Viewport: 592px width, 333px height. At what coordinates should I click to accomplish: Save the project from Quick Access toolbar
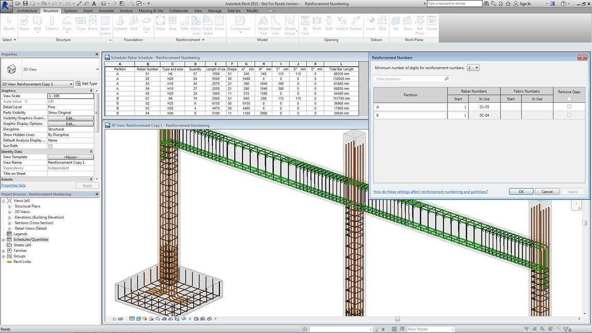click(25, 4)
